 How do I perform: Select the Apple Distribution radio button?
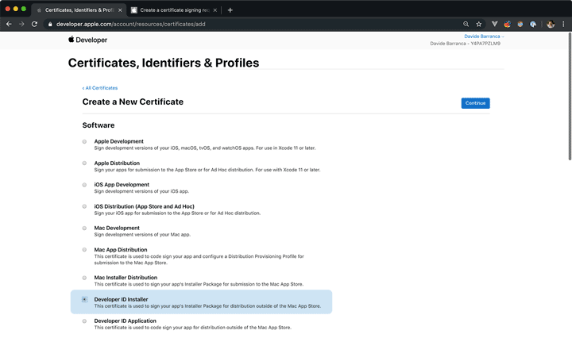(84, 163)
